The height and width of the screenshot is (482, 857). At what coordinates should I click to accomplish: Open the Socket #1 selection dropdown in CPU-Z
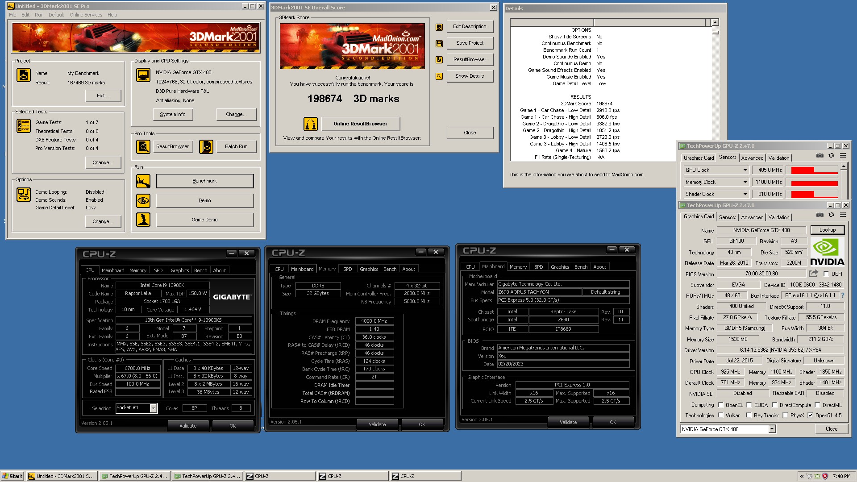tap(153, 408)
